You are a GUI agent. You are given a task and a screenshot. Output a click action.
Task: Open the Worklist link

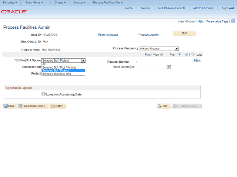[x=146, y=8]
